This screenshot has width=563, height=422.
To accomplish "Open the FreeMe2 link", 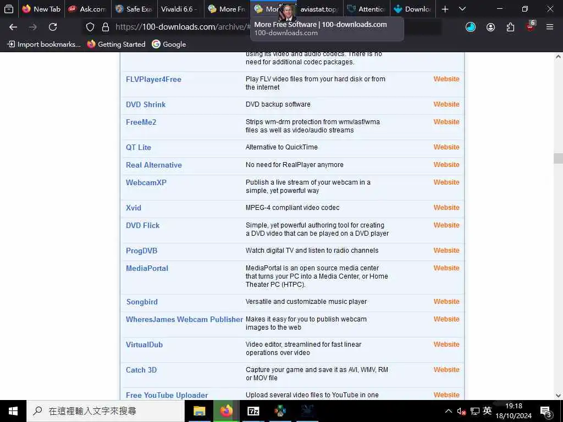I will coord(141,122).
